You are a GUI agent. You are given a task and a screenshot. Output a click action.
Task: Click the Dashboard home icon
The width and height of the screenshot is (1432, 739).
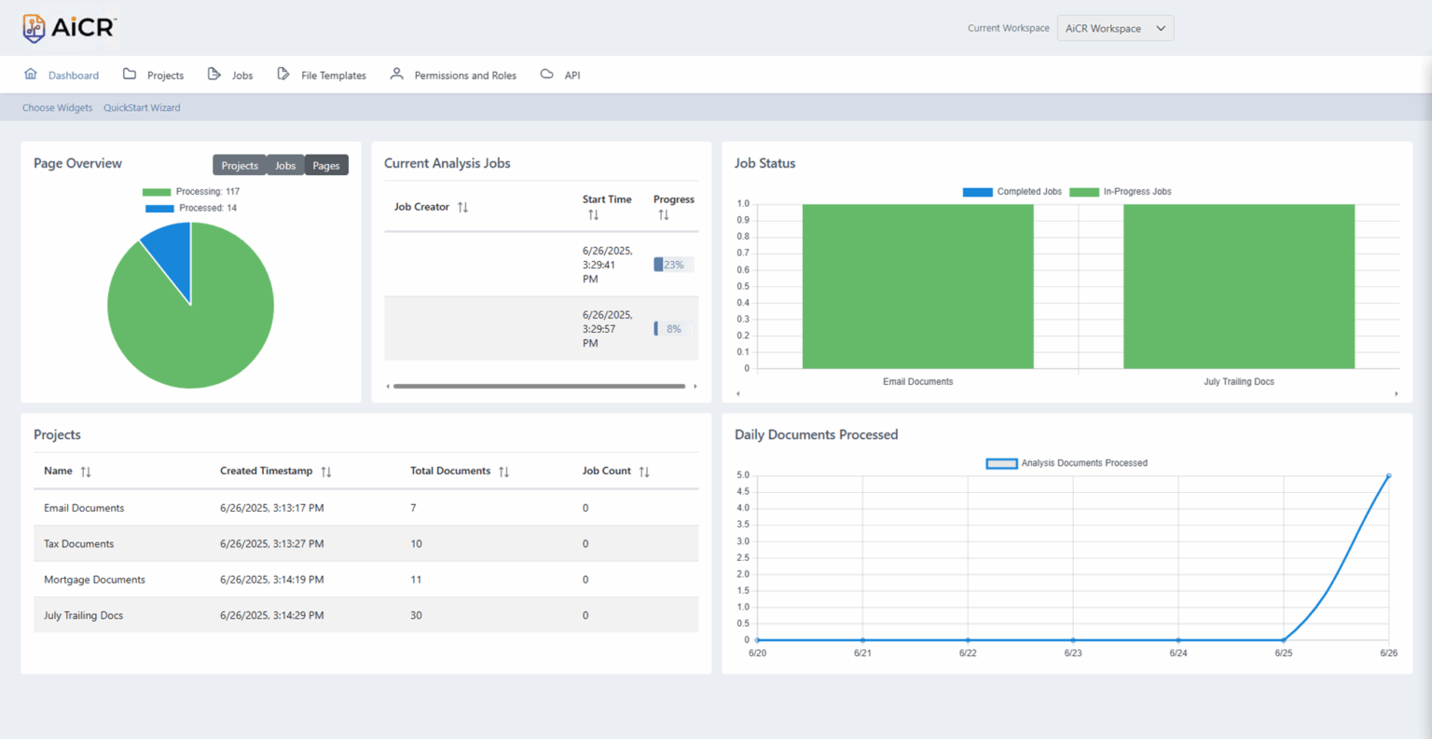pyautogui.click(x=31, y=75)
